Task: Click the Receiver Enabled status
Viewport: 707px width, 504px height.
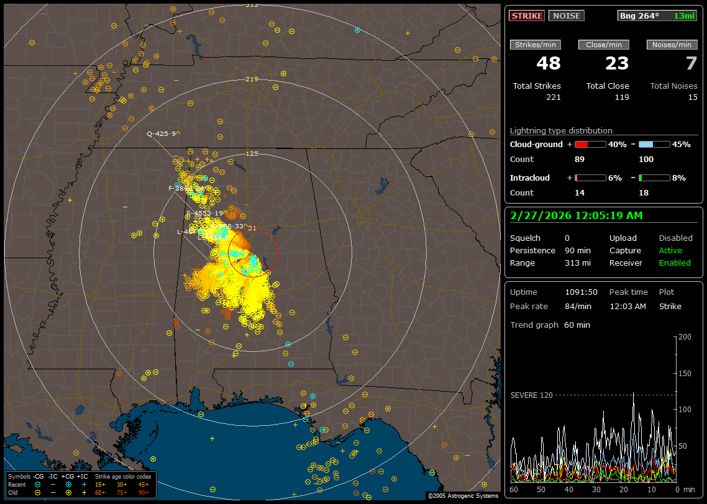Action: tap(674, 263)
